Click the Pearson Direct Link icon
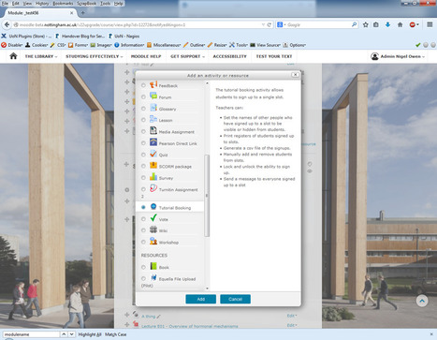Screen dimensions: 437x340 [x=153, y=142]
